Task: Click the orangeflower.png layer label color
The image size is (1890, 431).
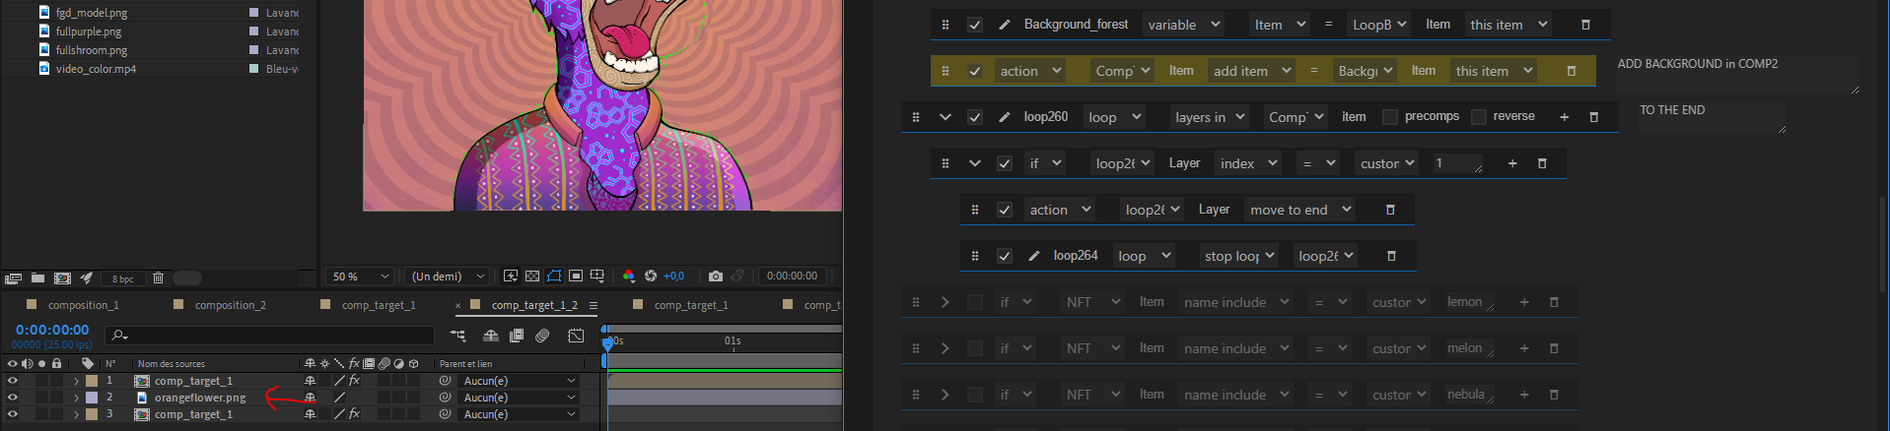Action: pyautogui.click(x=92, y=398)
